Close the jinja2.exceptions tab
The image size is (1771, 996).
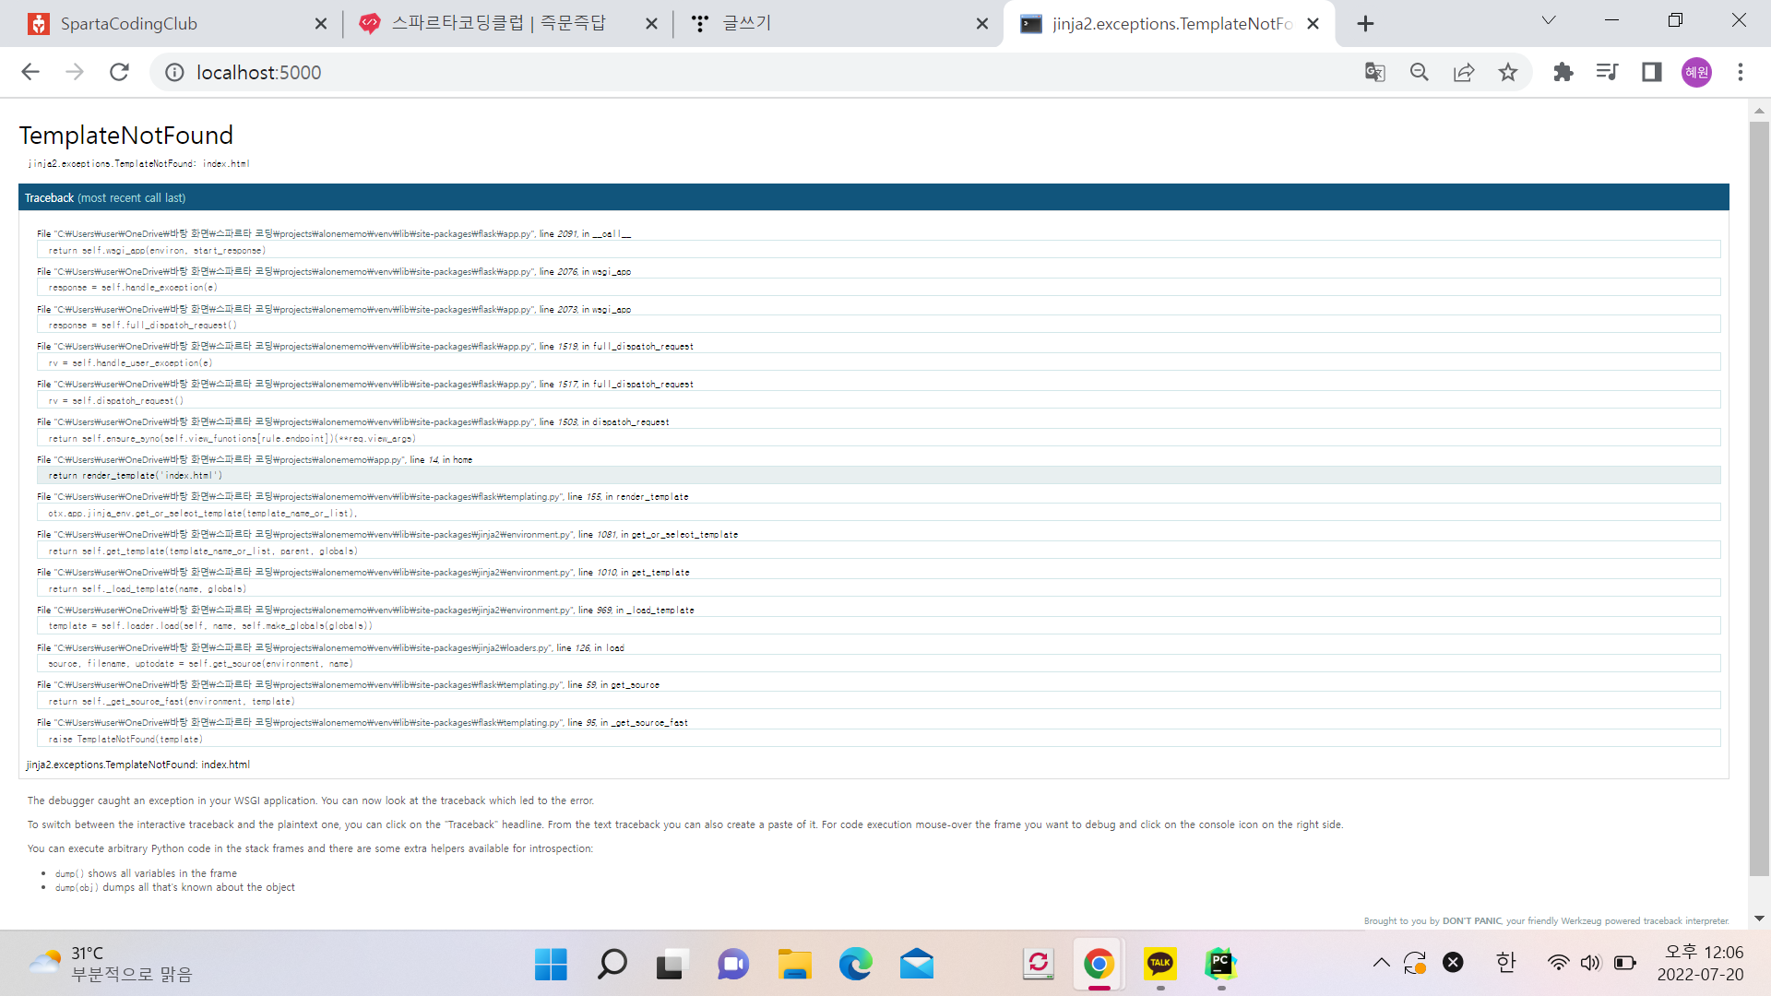(x=1313, y=24)
